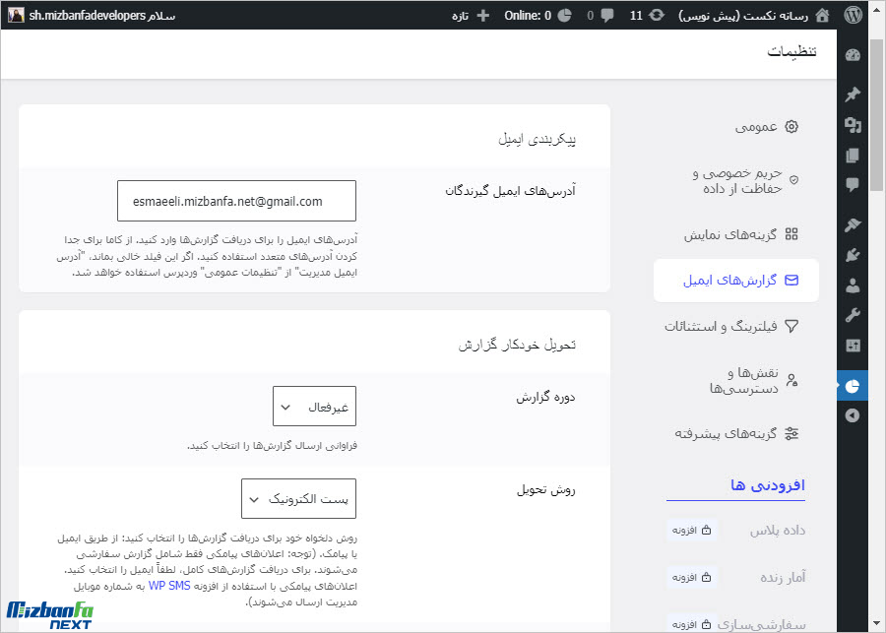
Task: Open the Settings sliders sidebar icon
Action: point(853,346)
